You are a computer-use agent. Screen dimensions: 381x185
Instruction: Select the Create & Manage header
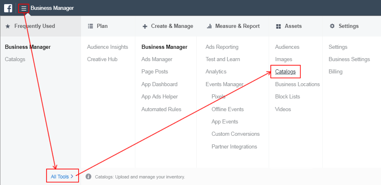172,26
